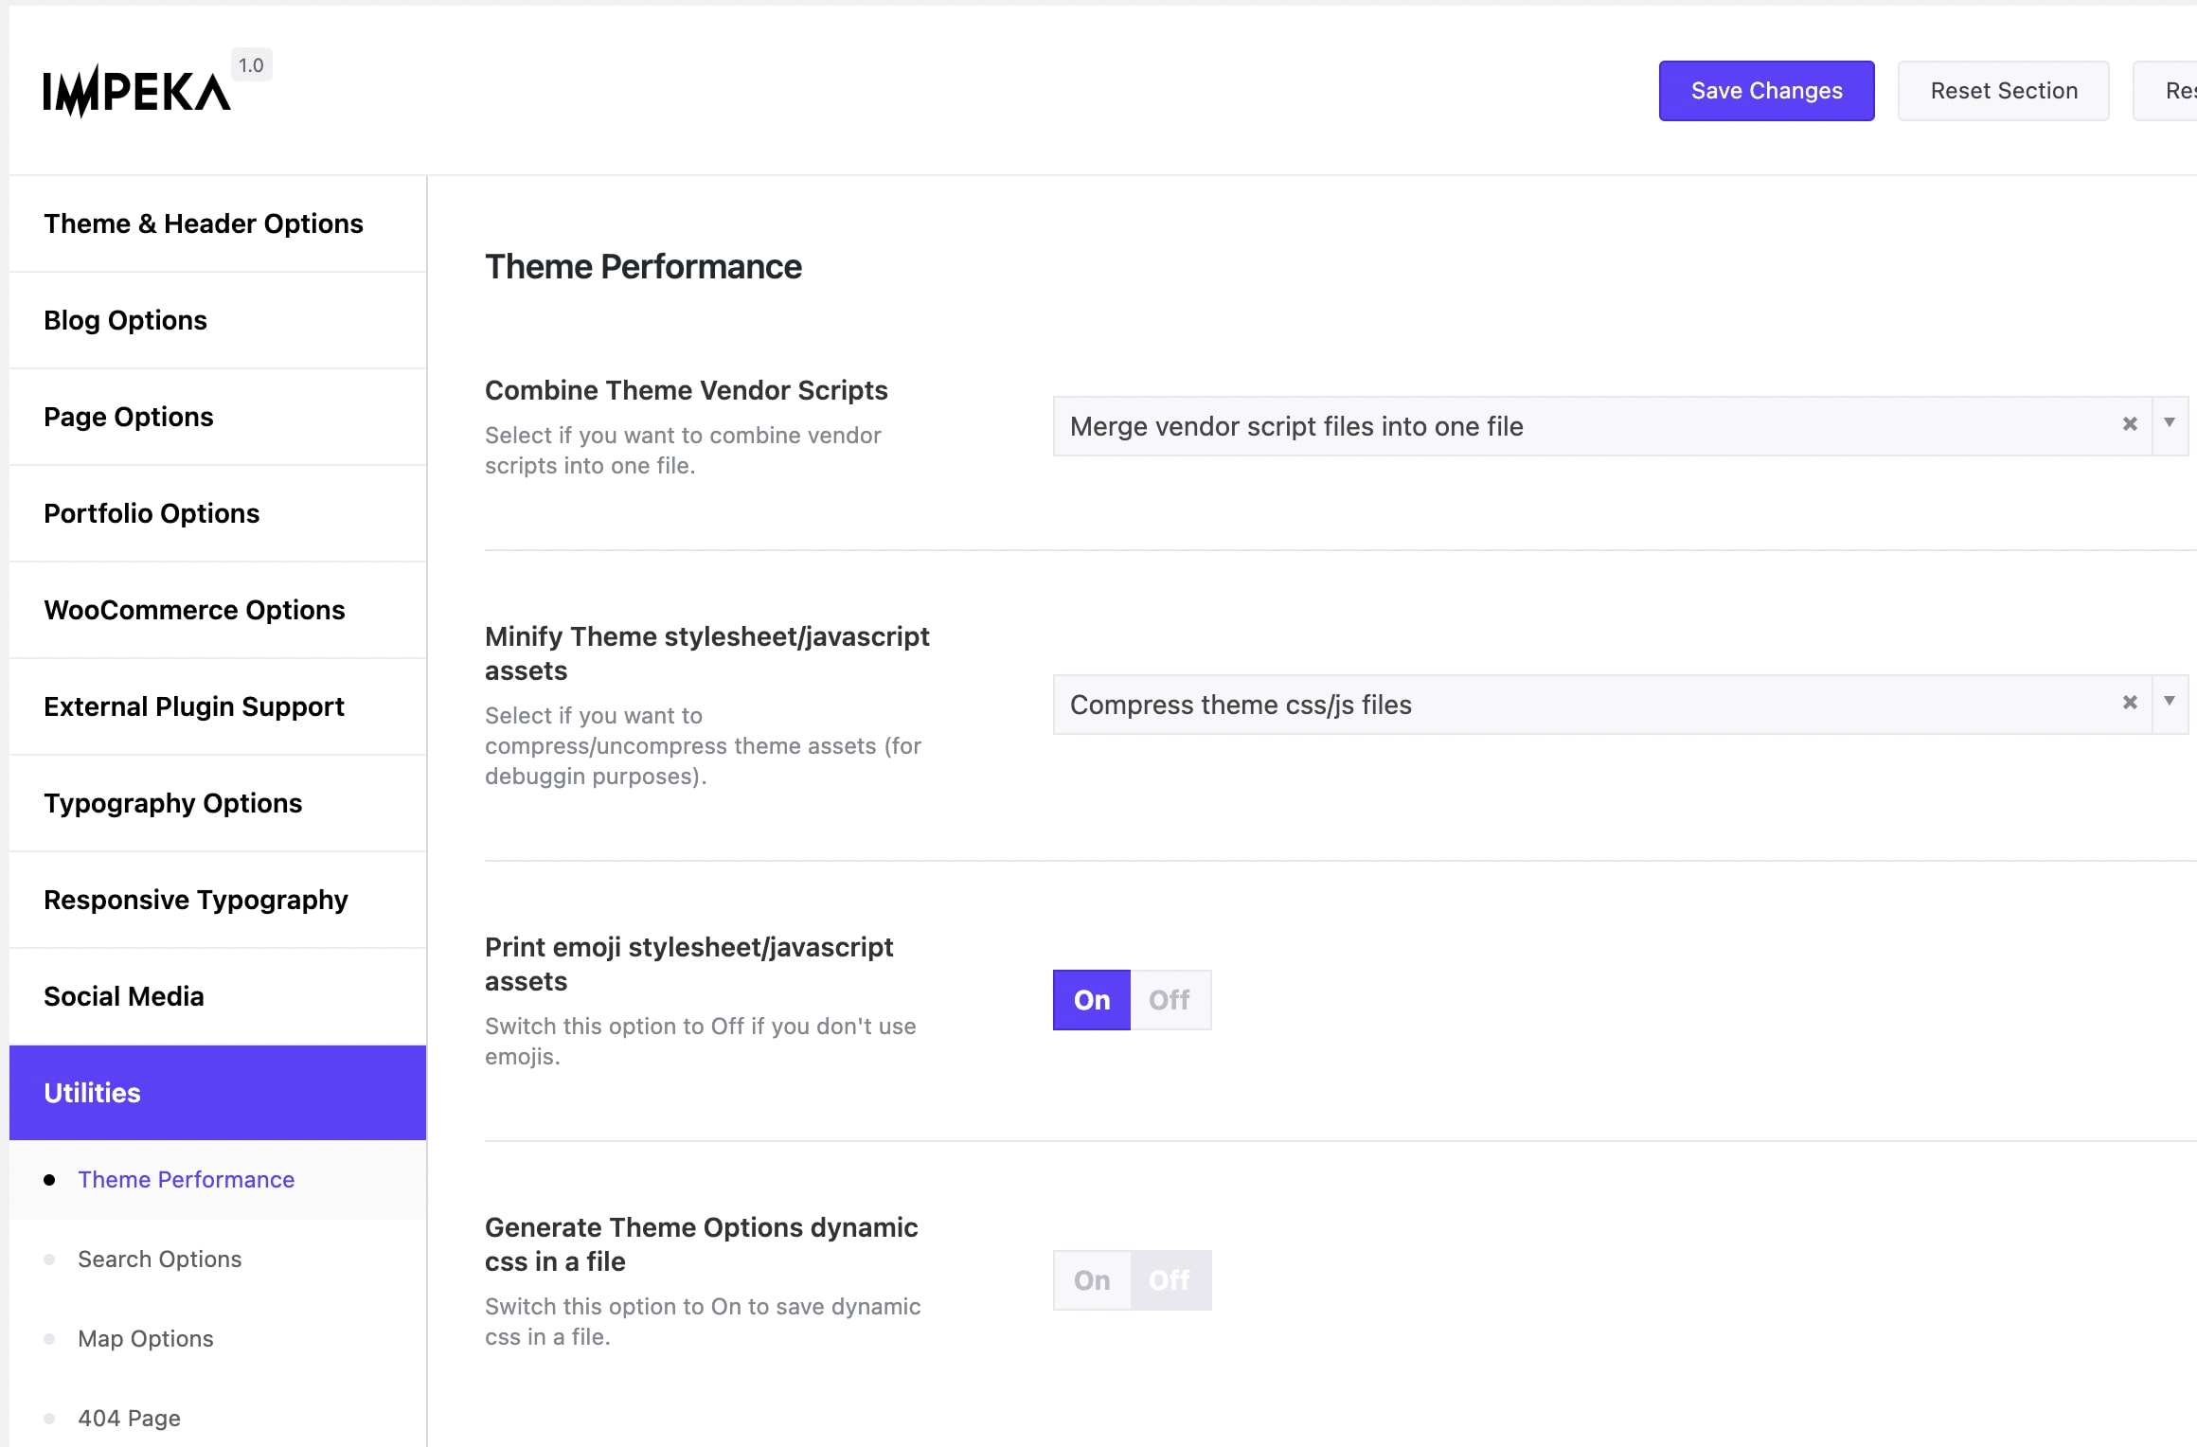Turn Off Print emoji stylesheet/javascript assets
This screenshot has height=1447, width=2197.
click(1170, 1000)
